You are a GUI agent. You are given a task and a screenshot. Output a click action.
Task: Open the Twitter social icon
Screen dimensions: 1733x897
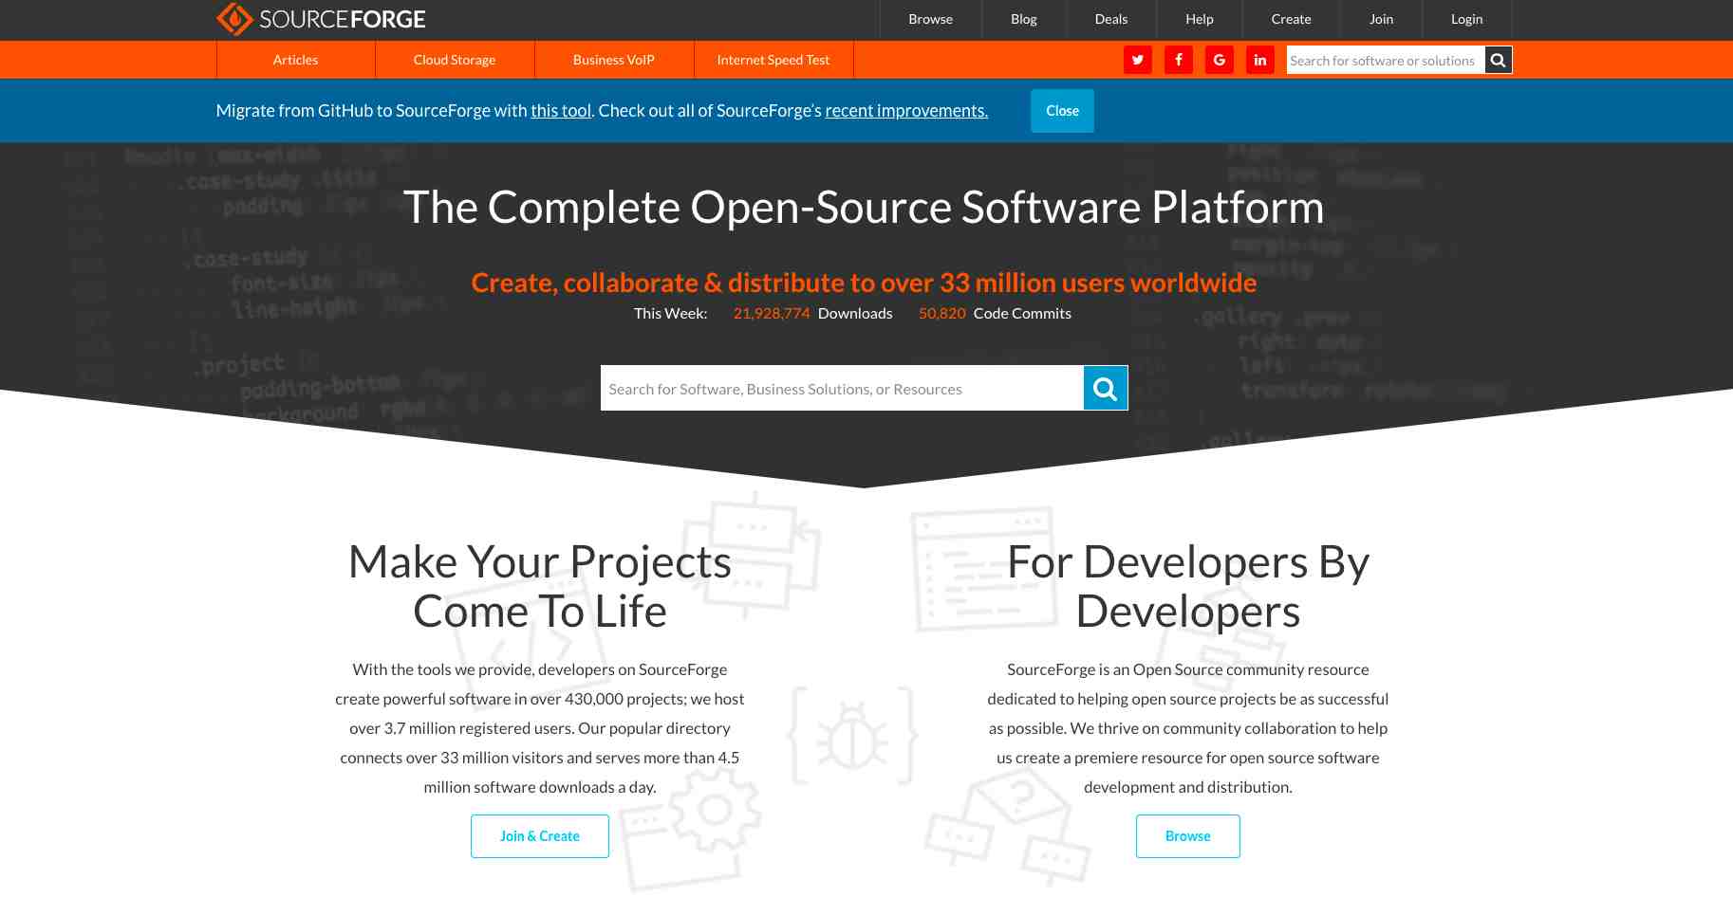tap(1137, 60)
